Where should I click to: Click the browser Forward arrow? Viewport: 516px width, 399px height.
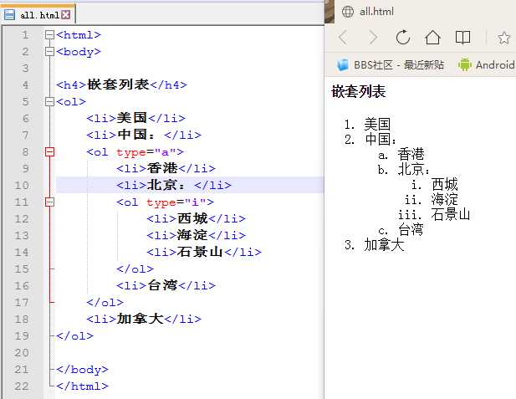point(372,37)
